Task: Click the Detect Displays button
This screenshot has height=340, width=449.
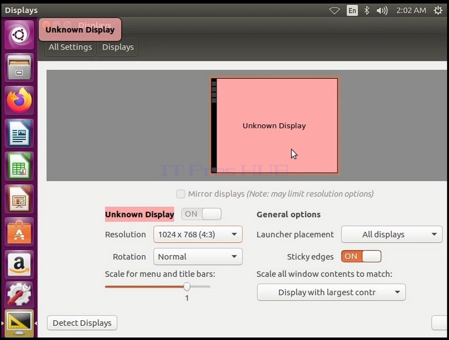Action: 82,323
